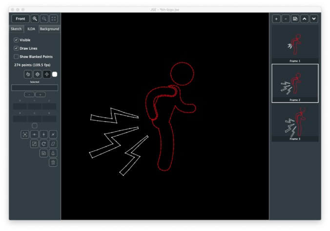The image size is (330, 231).
Task: Move frame up with chevron-up button
Action: tap(305, 19)
